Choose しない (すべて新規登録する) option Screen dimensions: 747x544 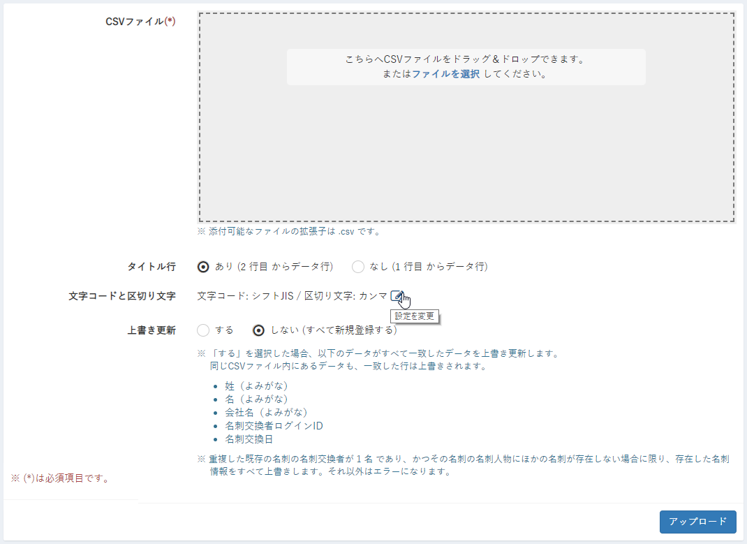tap(259, 330)
